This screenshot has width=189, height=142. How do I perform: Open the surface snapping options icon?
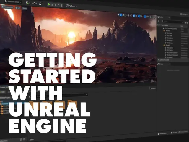click(131, 16)
